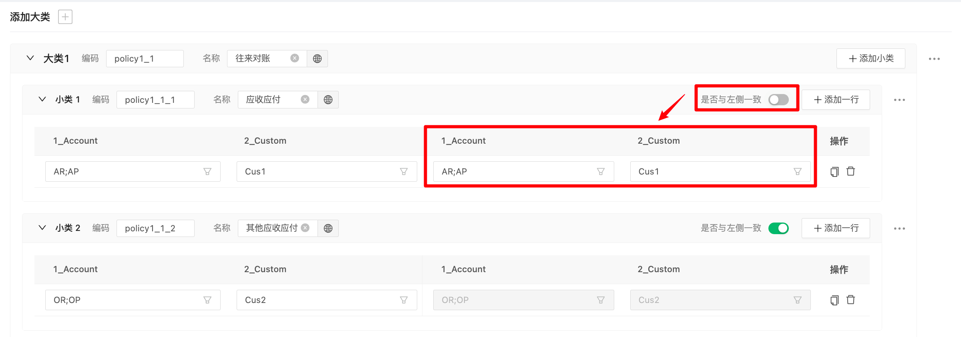Image resolution: width=961 pixels, height=337 pixels.
Task: Click the 添加小类 button
Action: (x=871, y=58)
